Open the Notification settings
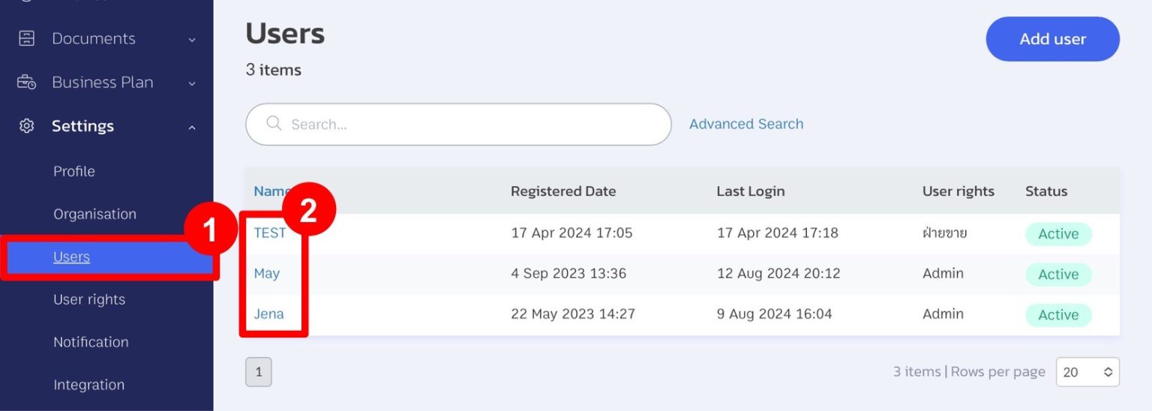Screen dimensions: 1152x411 pos(91,342)
